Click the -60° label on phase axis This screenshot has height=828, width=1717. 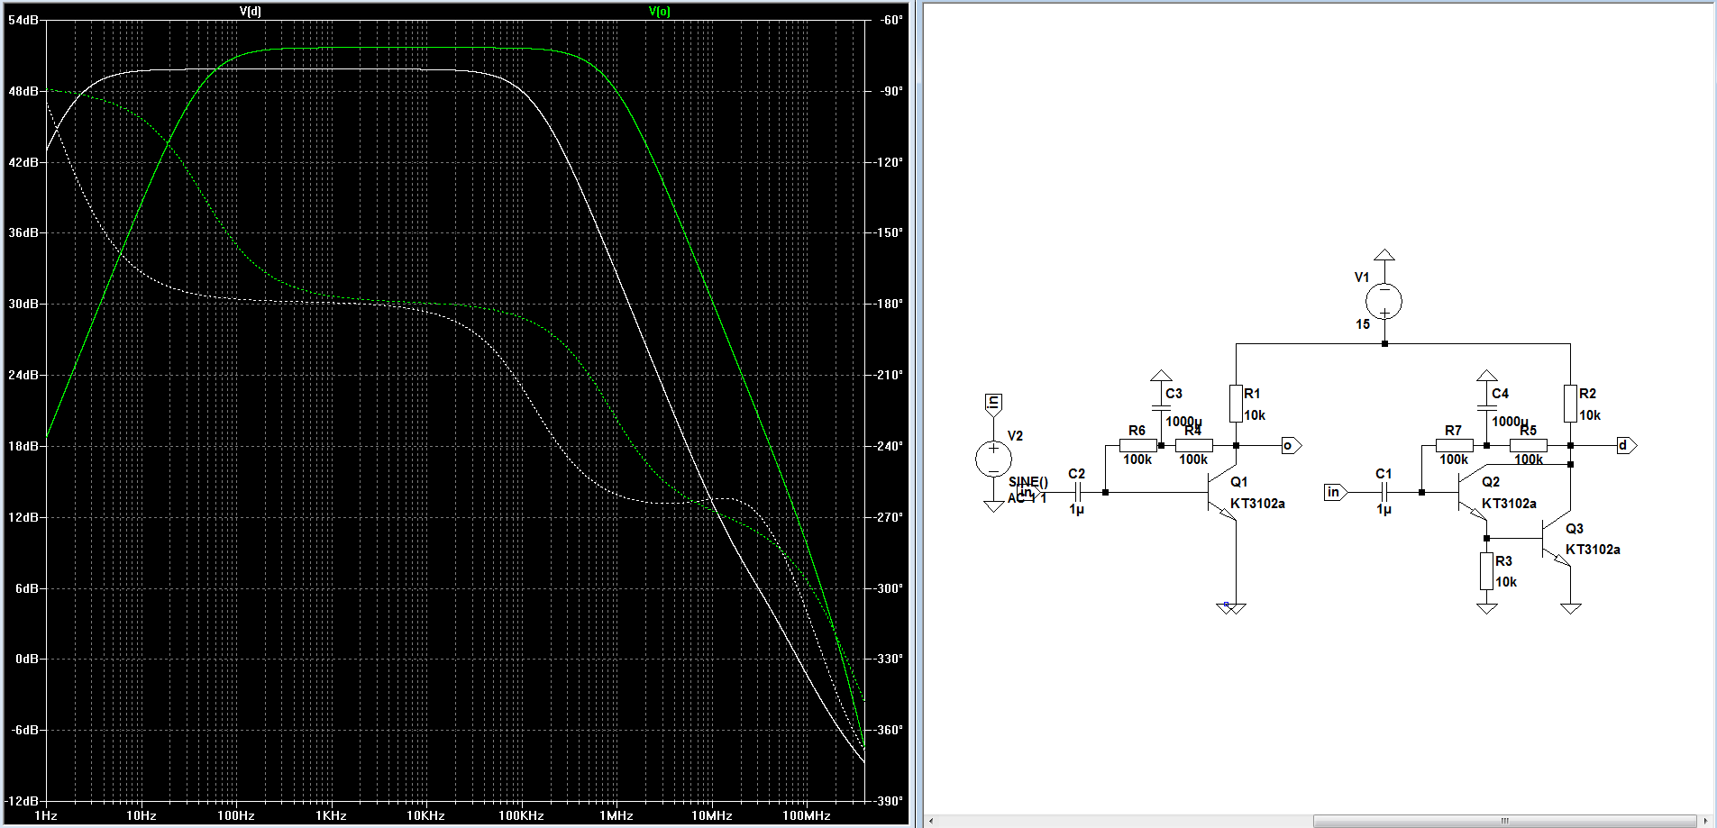click(890, 20)
